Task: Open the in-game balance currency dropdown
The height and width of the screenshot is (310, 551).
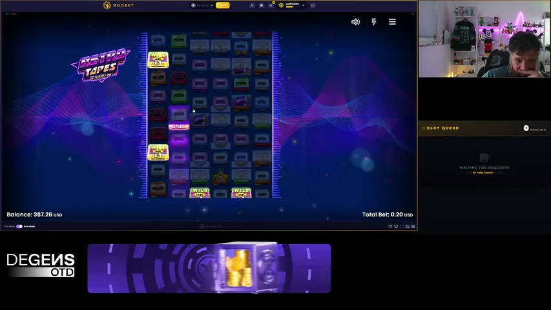Action: click(x=202, y=5)
